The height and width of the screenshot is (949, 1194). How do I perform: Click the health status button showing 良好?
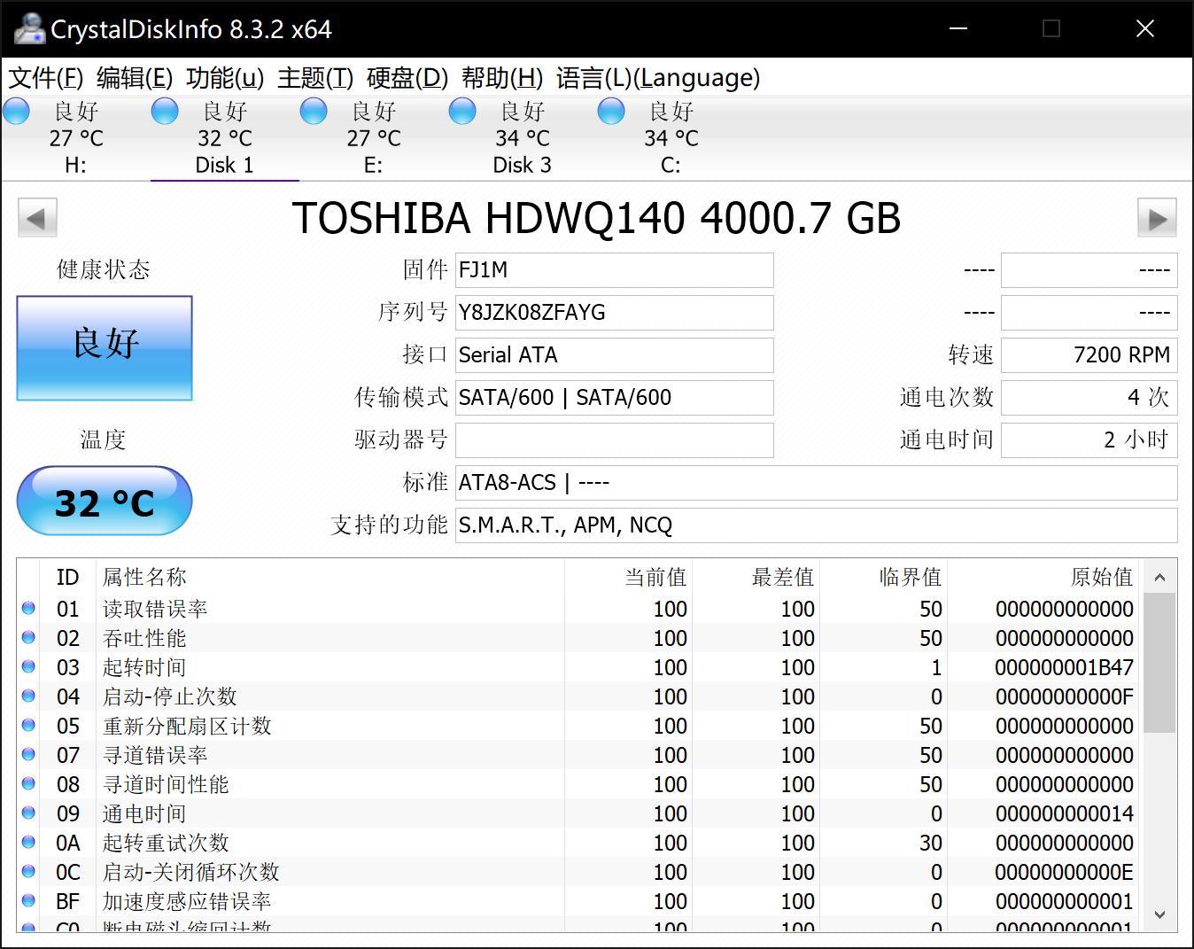tap(104, 347)
